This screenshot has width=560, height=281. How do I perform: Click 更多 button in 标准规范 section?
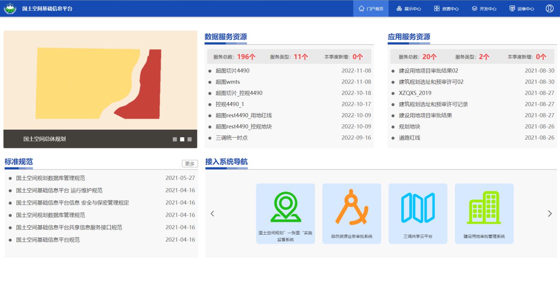[x=190, y=164]
